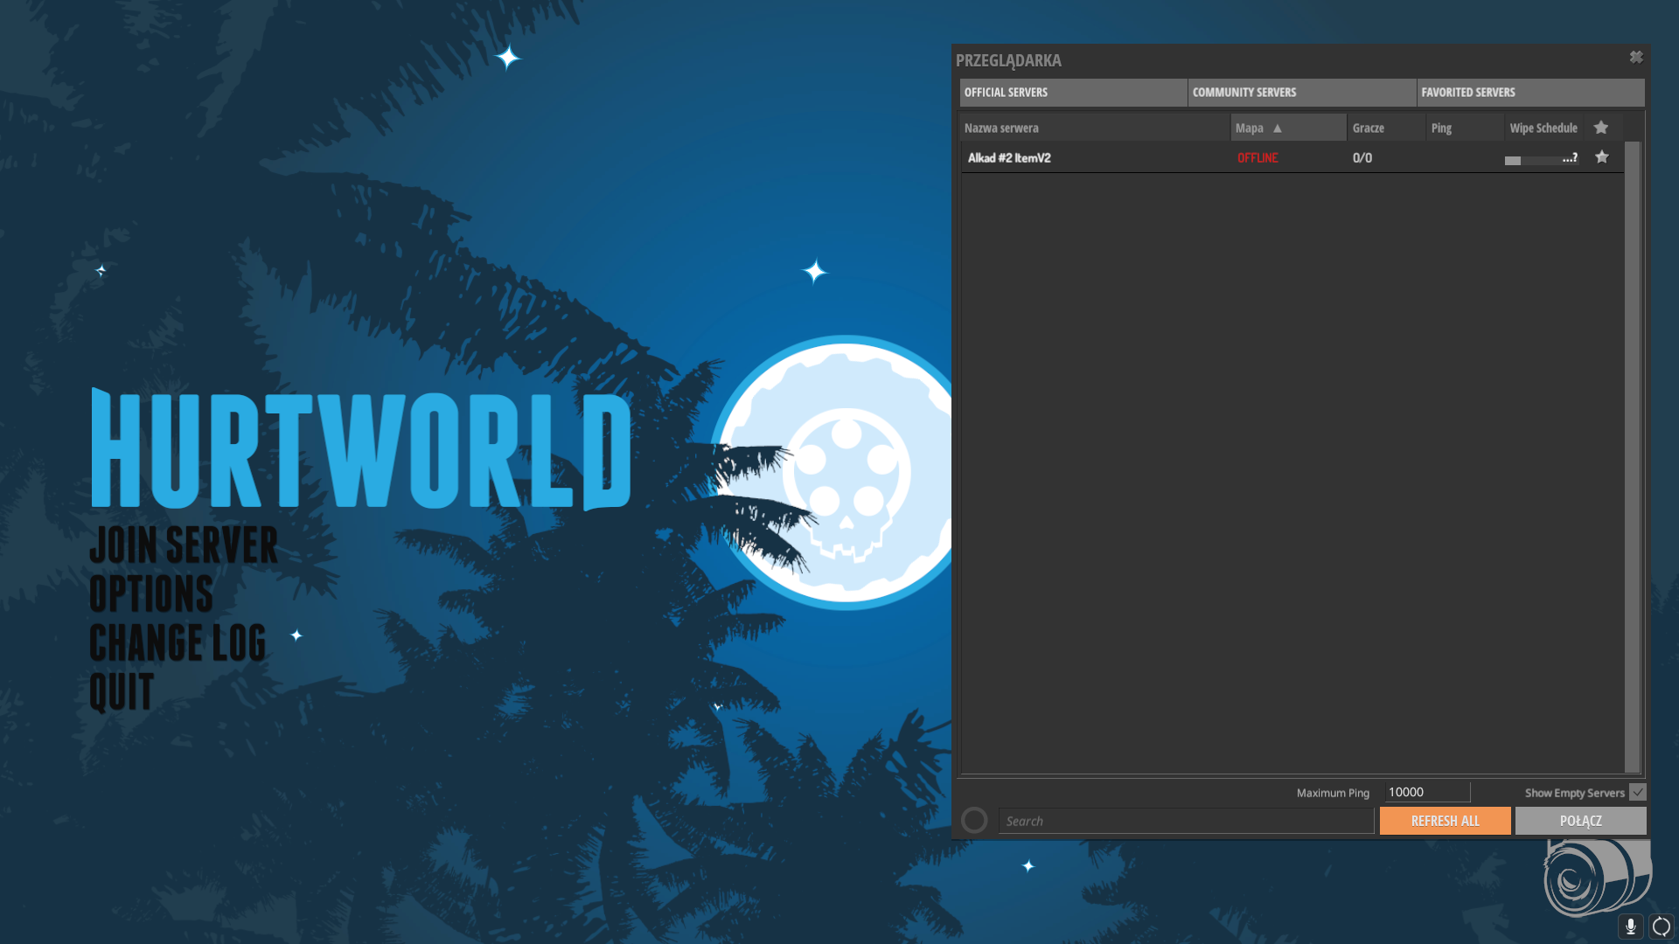Click the circular loading indicator beside Search
Image resolution: width=1679 pixels, height=944 pixels.
[974, 820]
